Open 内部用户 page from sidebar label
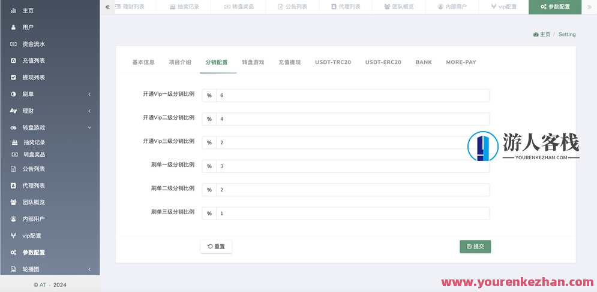 coord(34,219)
